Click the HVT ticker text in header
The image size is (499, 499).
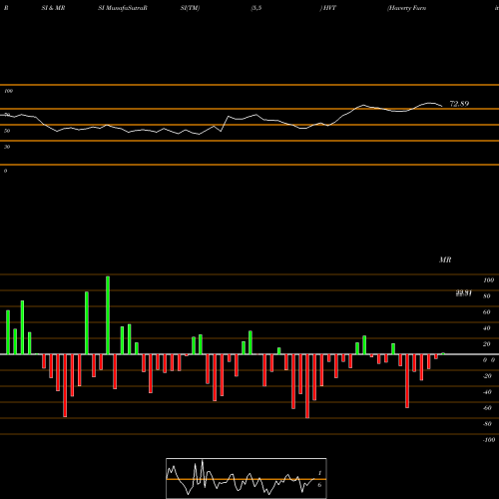pyautogui.click(x=329, y=8)
